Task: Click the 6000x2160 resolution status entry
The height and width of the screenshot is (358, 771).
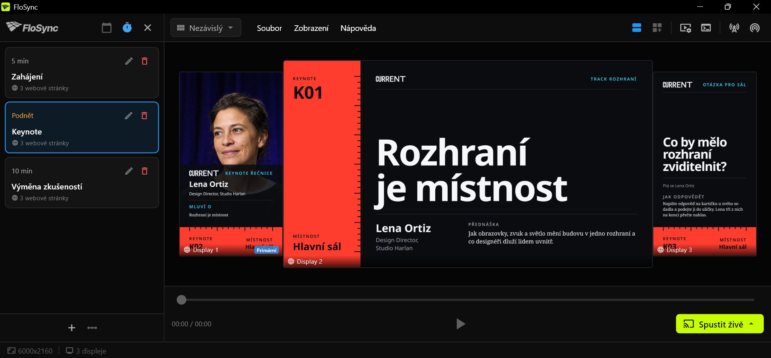Action: [x=30, y=351]
